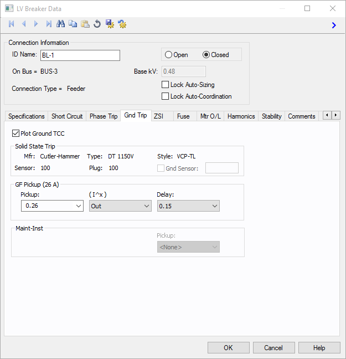Click the Base kV field
Screen dimensions: 346x359
184,71
